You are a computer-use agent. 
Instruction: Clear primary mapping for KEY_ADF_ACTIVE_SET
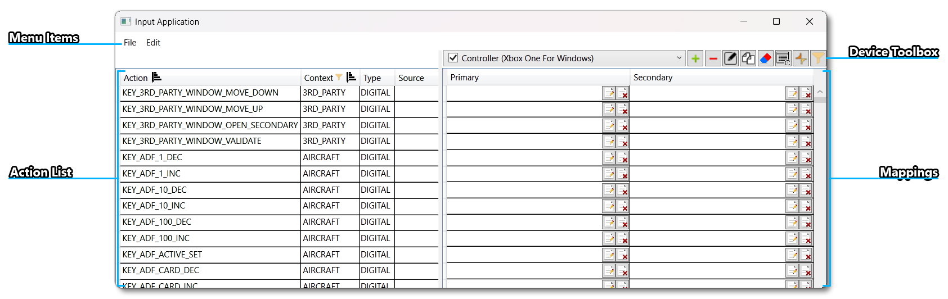coord(622,255)
